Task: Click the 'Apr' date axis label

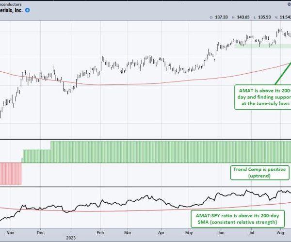Action: coord(162,233)
